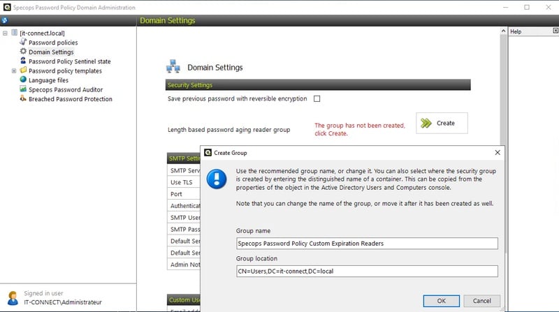The width and height of the screenshot is (559, 312).
Task: Select Password policies in the tree
Action: [53, 43]
